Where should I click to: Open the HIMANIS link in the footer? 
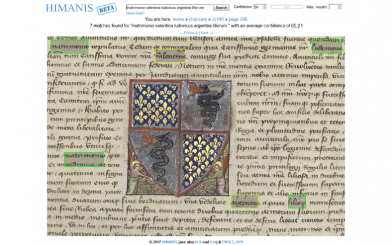click(x=170, y=242)
